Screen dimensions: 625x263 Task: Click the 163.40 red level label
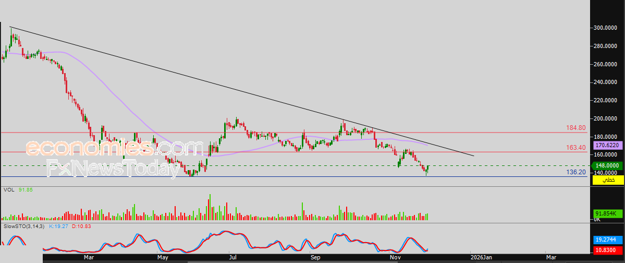(x=575, y=148)
